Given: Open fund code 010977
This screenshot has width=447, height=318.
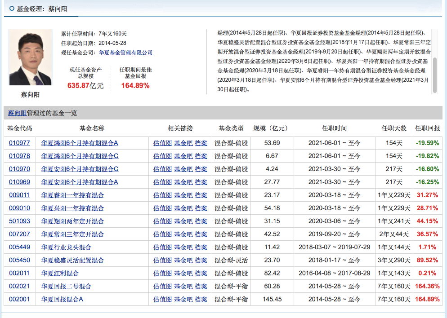Looking at the screenshot, I should [19, 143].
